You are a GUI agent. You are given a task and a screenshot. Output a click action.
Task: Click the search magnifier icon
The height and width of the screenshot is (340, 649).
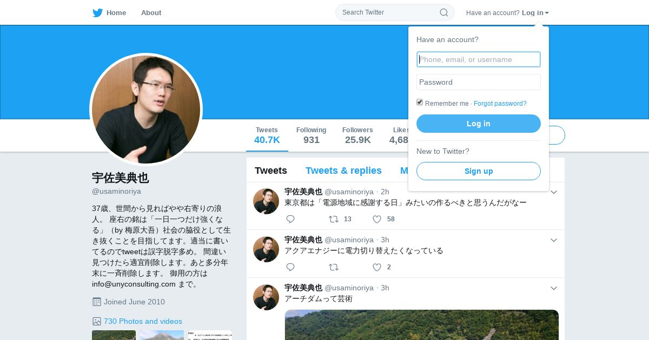pos(444,12)
